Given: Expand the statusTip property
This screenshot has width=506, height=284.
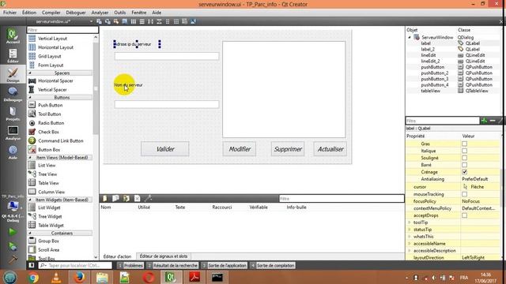Looking at the screenshot, I should [410, 230].
